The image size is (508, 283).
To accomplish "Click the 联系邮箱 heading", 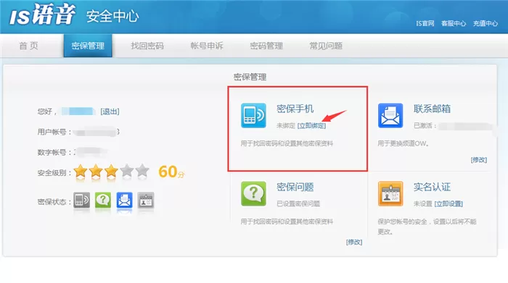I will tap(433, 109).
